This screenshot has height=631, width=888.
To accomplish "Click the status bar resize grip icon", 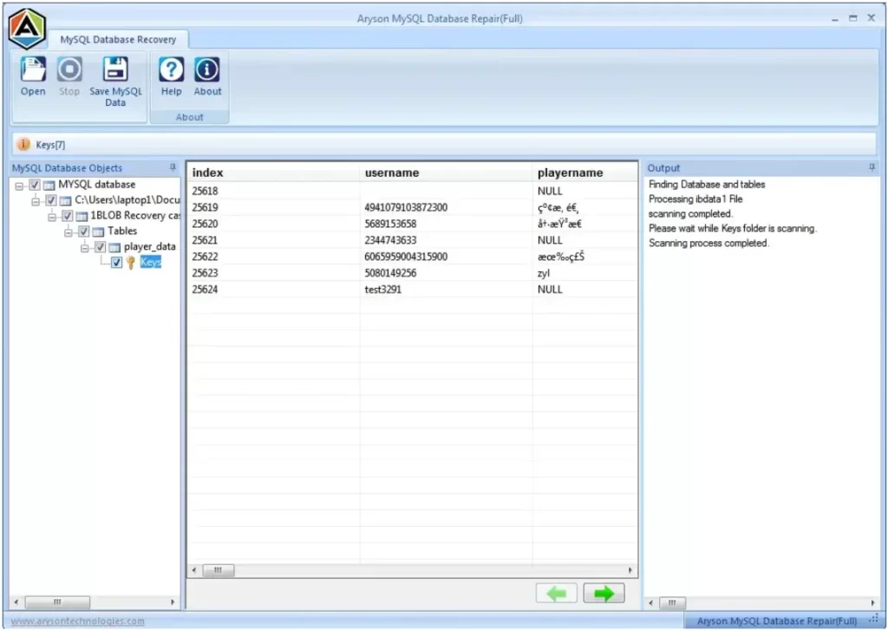I will pyautogui.click(x=874, y=619).
